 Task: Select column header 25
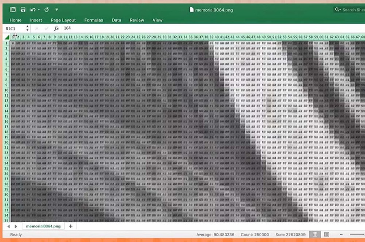point(138,37)
